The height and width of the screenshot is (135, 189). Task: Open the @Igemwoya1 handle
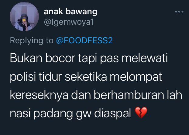click(69, 22)
